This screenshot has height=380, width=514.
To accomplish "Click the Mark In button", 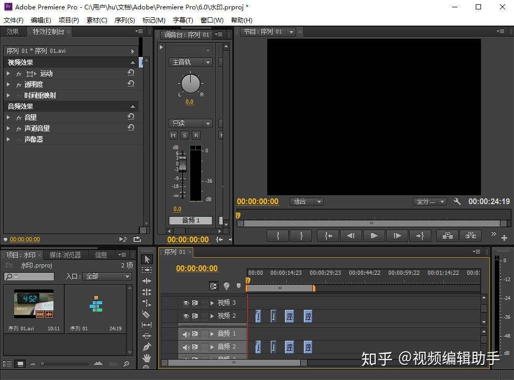I will [278, 236].
